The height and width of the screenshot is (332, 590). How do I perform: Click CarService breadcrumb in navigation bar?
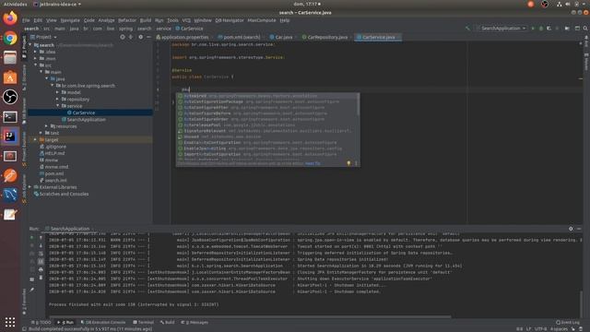(189, 29)
